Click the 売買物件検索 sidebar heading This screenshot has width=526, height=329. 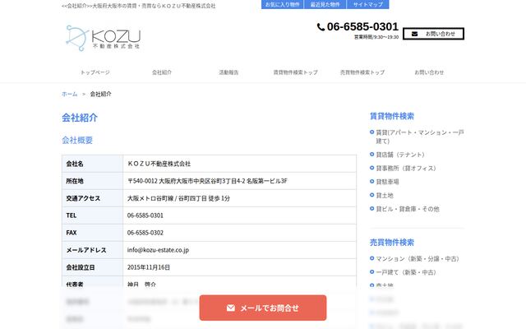click(392, 243)
